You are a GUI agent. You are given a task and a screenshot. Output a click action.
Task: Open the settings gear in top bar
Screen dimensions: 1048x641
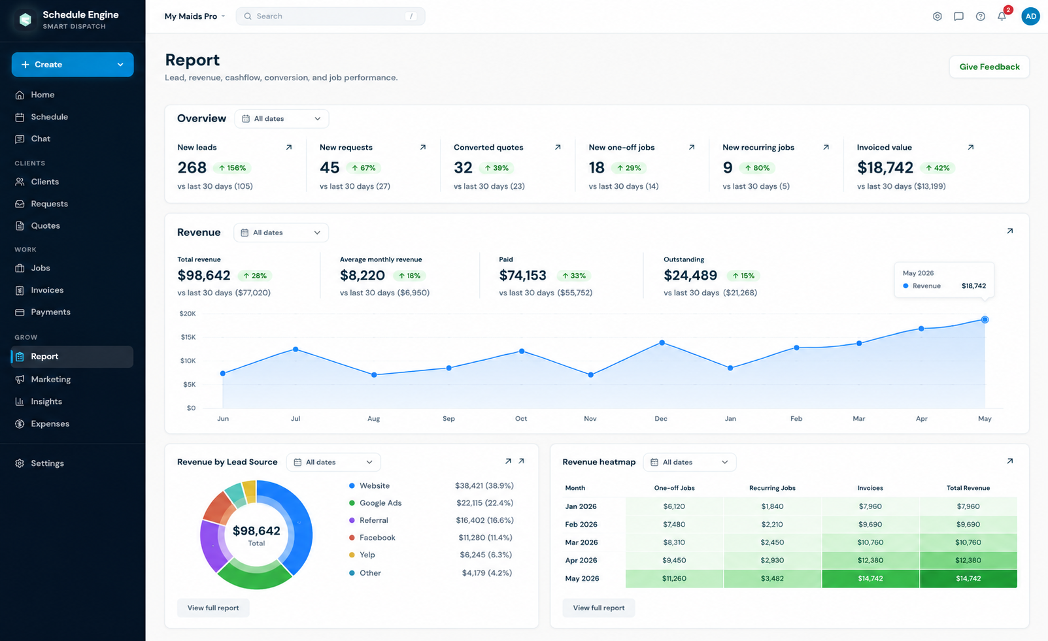(x=937, y=16)
